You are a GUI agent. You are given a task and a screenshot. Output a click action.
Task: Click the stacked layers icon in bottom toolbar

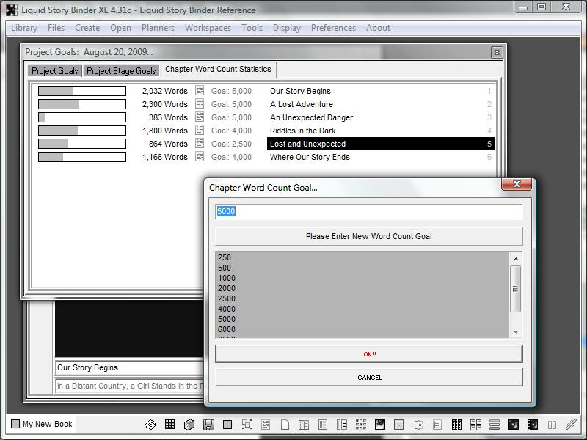click(151, 425)
